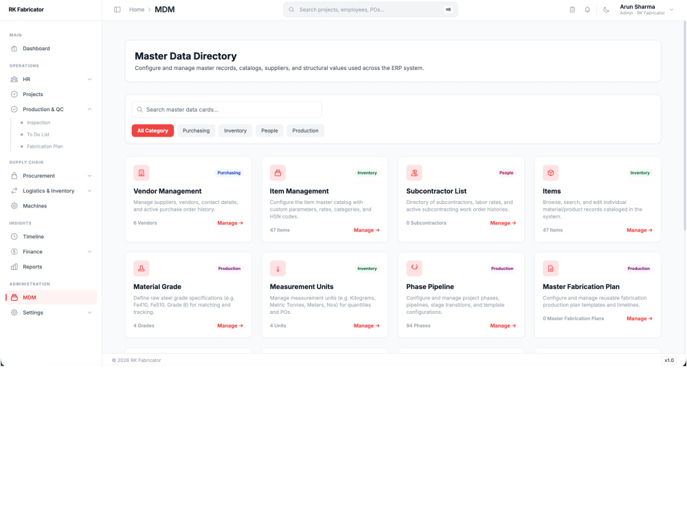The width and height of the screenshot is (687, 515).
Task: Click Manage link on Vendor Management
Action: 230,223
